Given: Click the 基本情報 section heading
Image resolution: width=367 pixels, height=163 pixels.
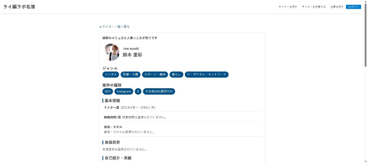Looking at the screenshot, I should 112,100.
